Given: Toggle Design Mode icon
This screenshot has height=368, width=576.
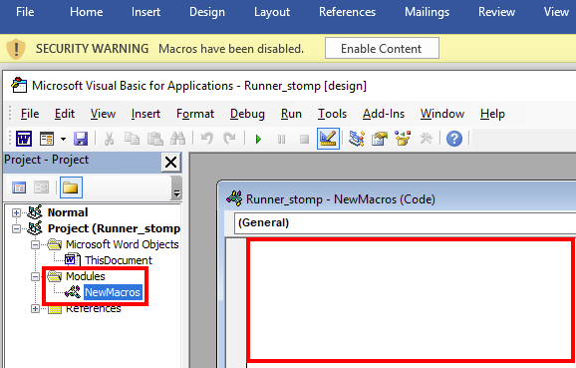Looking at the screenshot, I should pyautogui.click(x=328, y=139).
